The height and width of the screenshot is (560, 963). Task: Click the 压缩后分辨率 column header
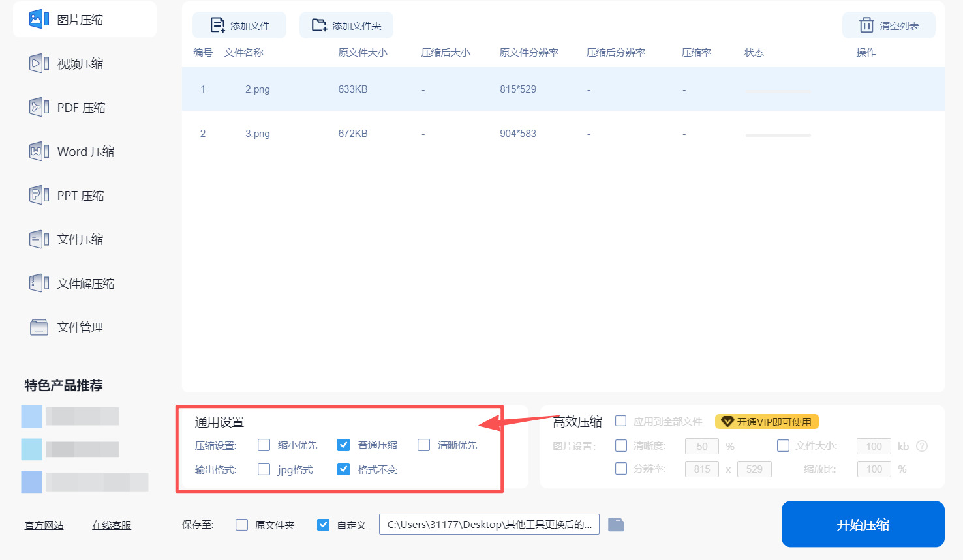point(616,53)
